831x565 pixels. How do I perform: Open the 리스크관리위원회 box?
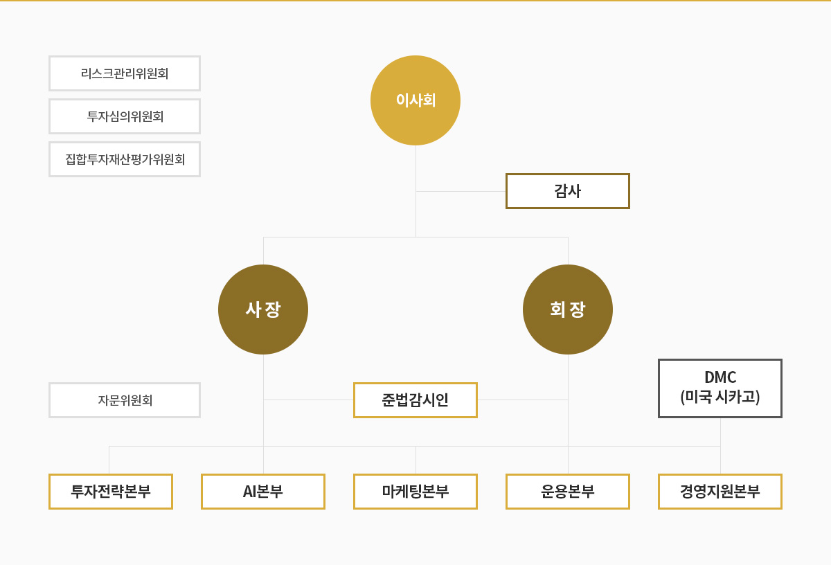[x=125, y=73]
